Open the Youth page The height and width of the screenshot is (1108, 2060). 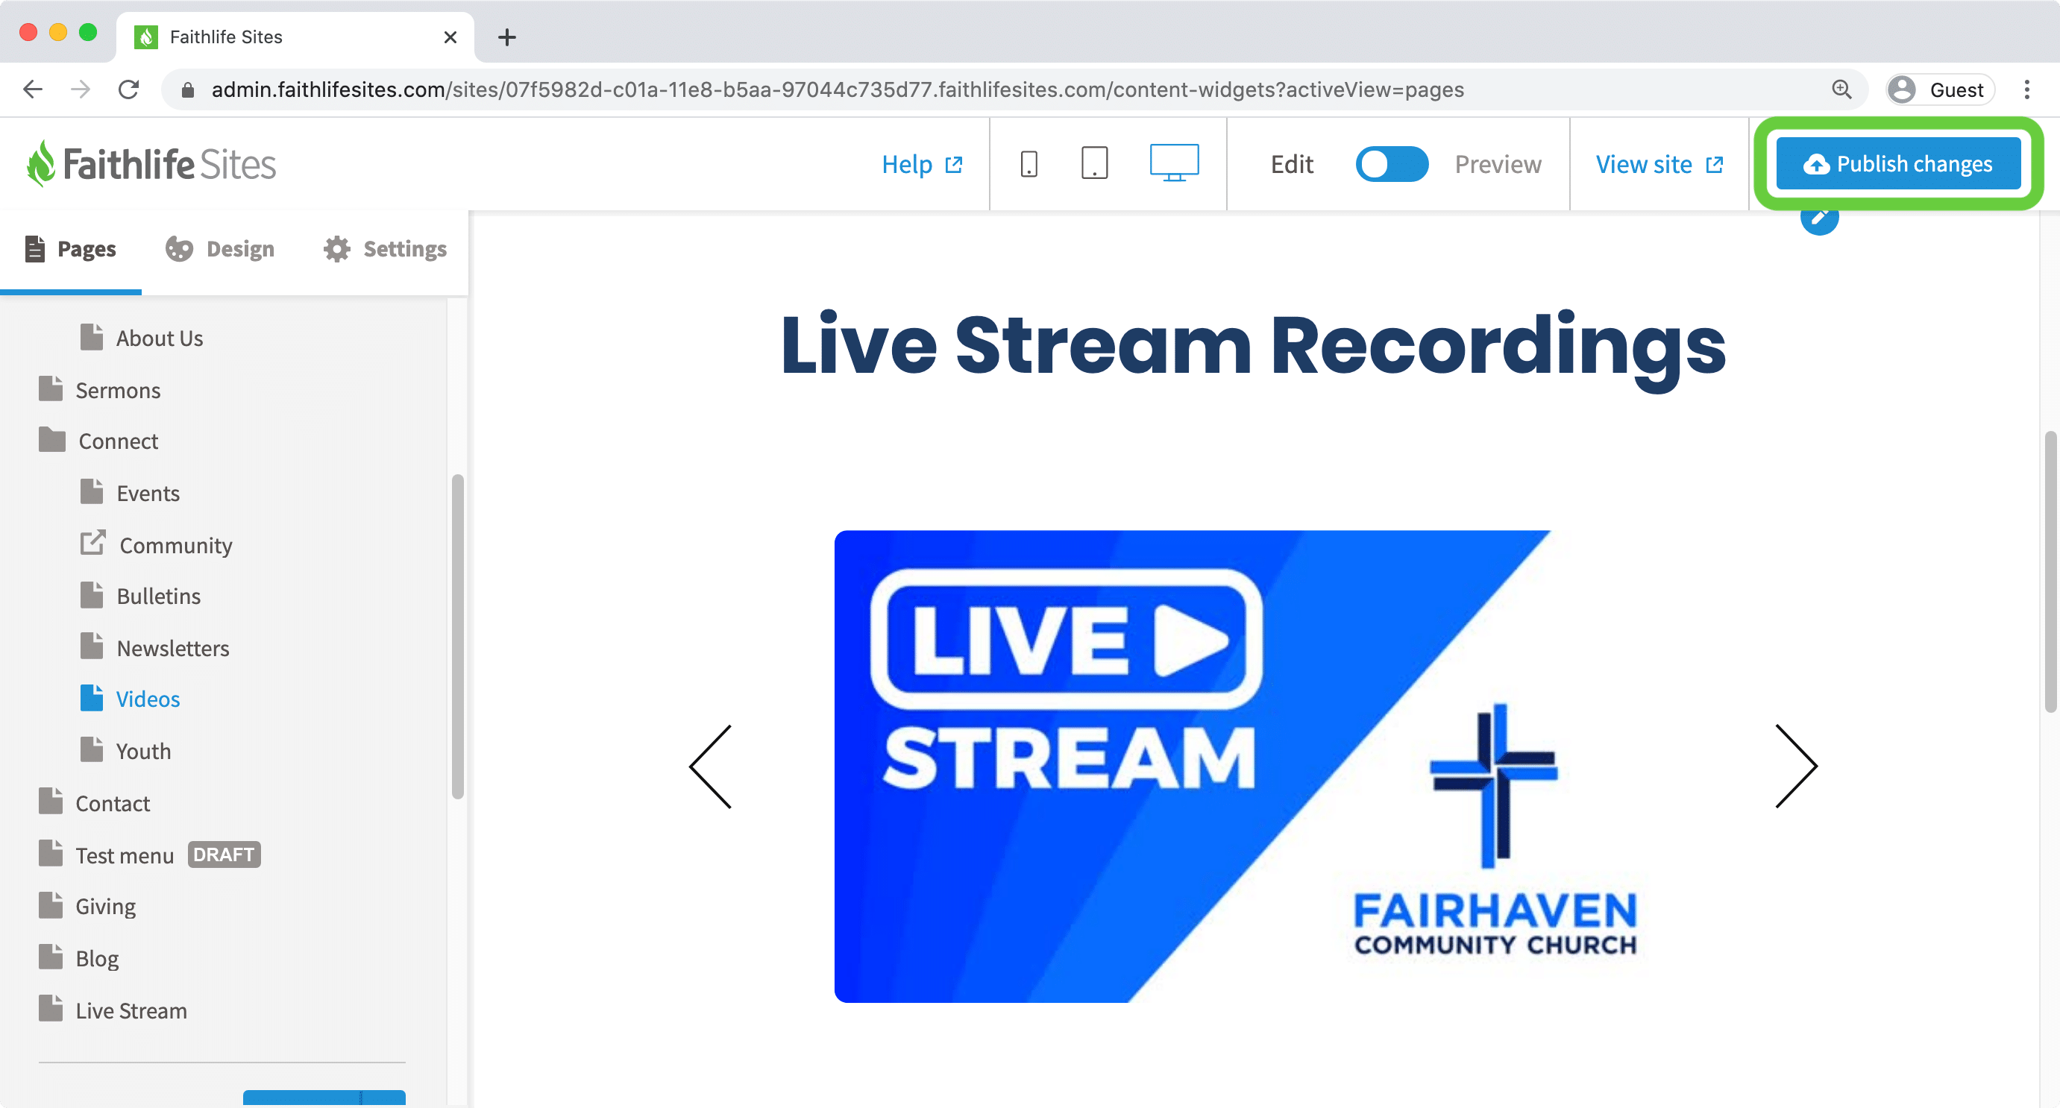[143, 752]
